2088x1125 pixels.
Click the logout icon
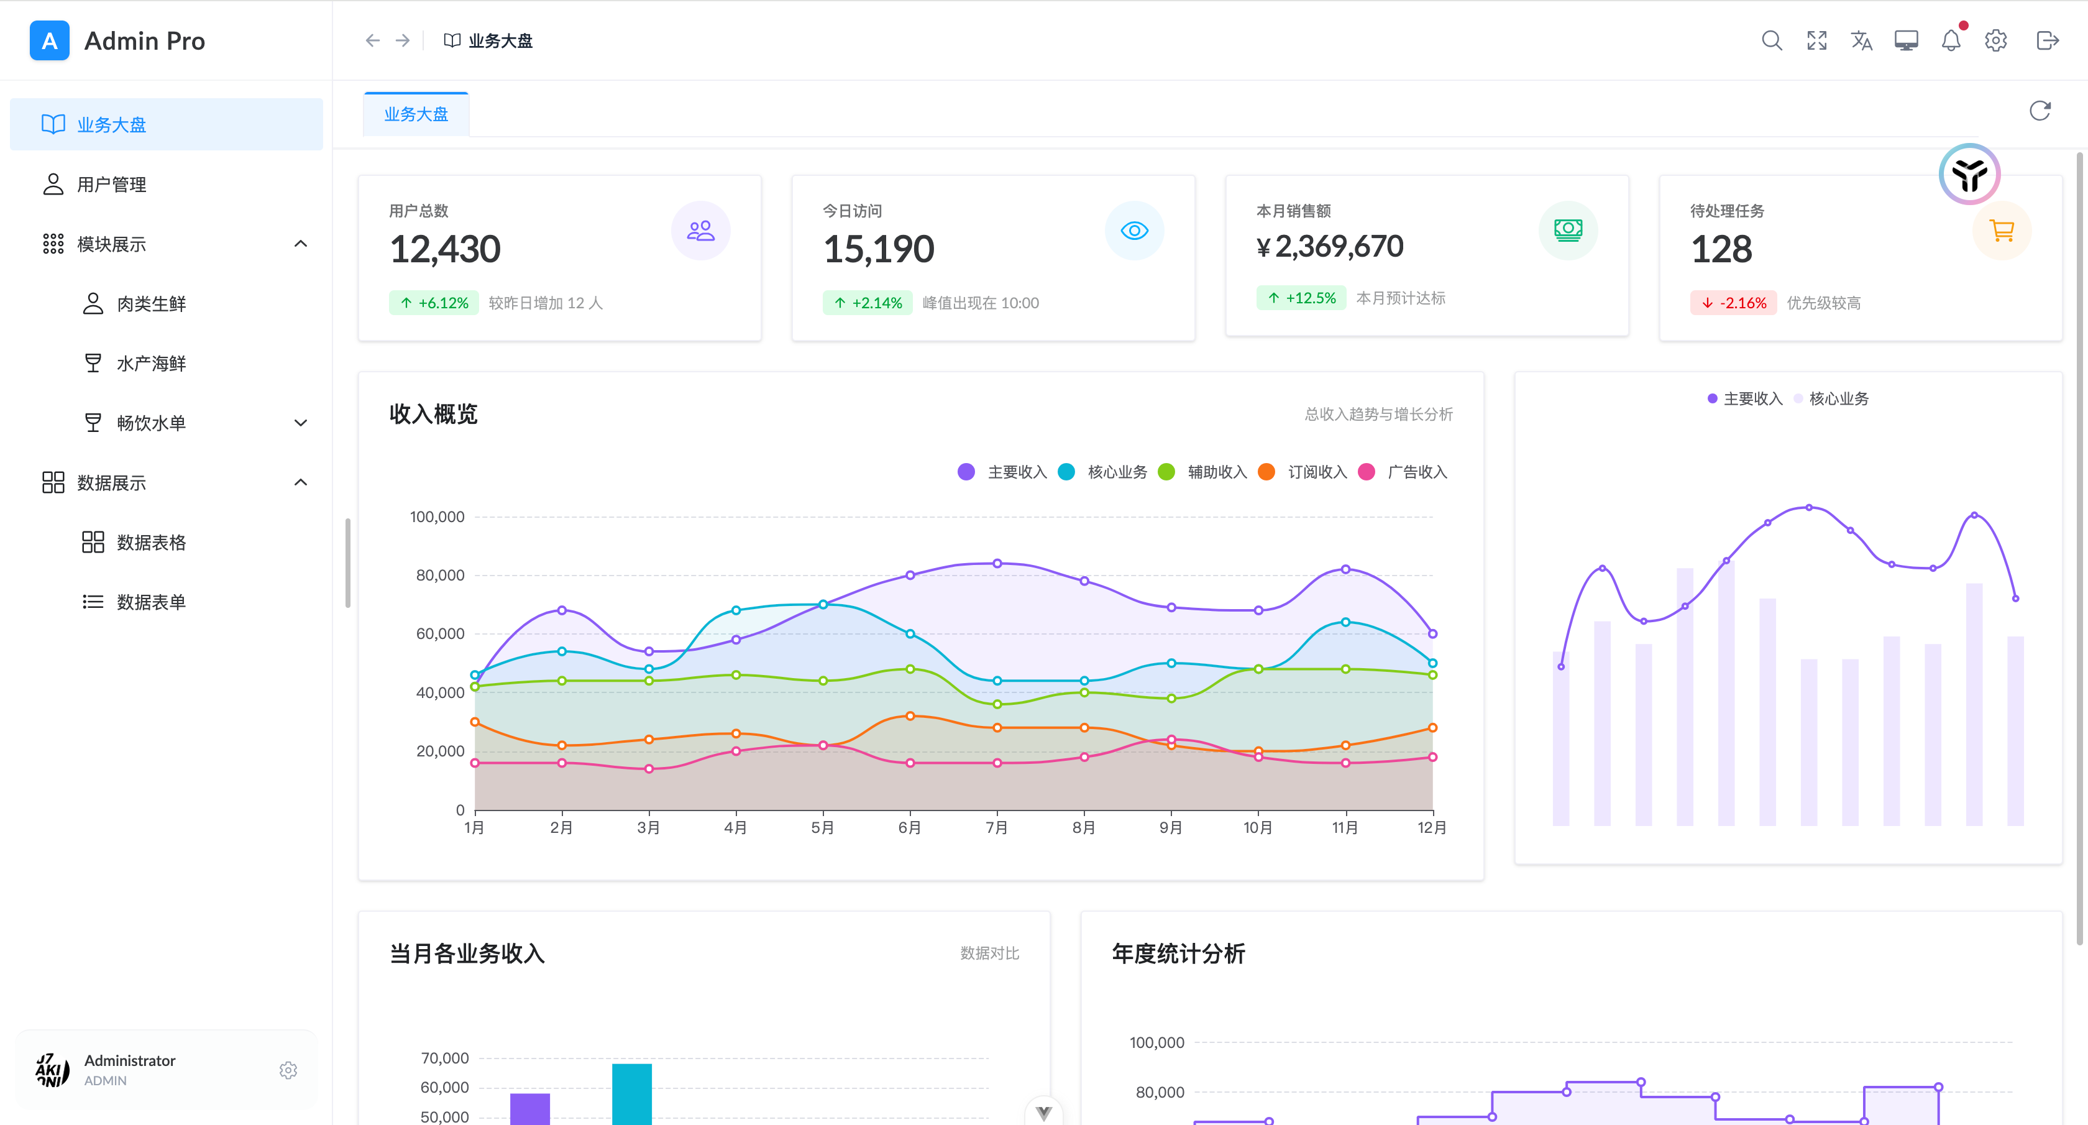(2048, 40)
